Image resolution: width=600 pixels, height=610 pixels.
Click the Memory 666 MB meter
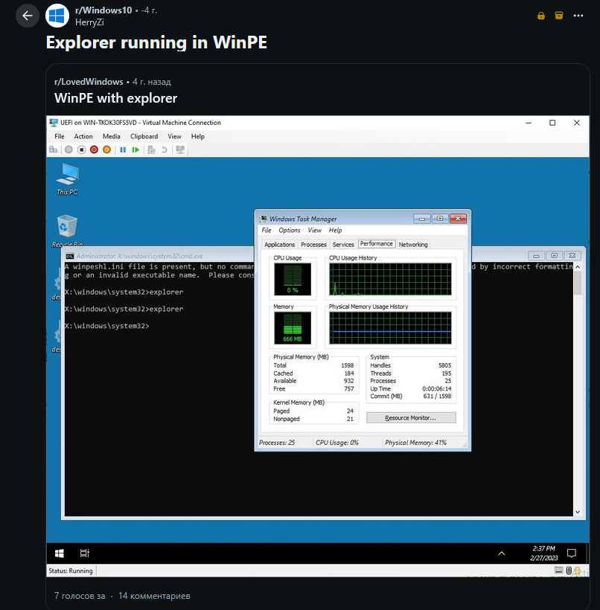tap(293, 327)
